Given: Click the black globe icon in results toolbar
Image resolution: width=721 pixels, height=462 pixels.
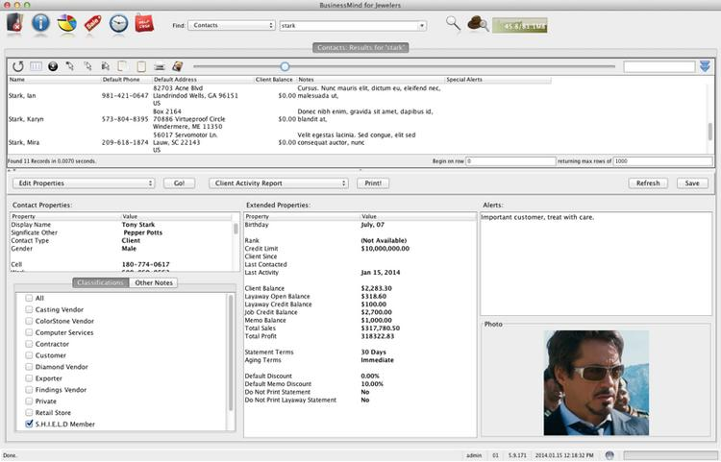Looking at the screenshot, I should coord(53,66).
